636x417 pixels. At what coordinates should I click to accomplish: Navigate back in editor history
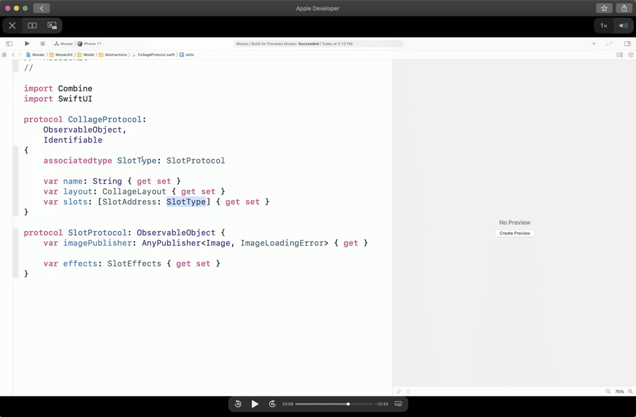pos(13,55)
